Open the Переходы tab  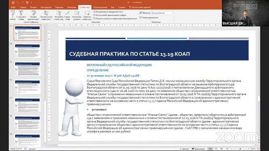point(59,8)
